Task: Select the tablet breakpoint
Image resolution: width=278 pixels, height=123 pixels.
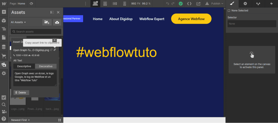Action: pyautogui.click(x=105, y=3)
